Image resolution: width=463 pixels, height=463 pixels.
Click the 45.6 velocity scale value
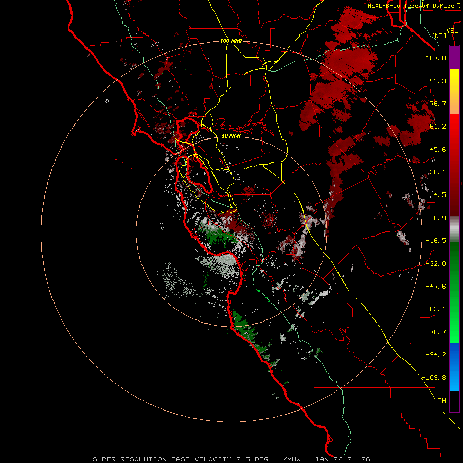click(x=438, y=149)
